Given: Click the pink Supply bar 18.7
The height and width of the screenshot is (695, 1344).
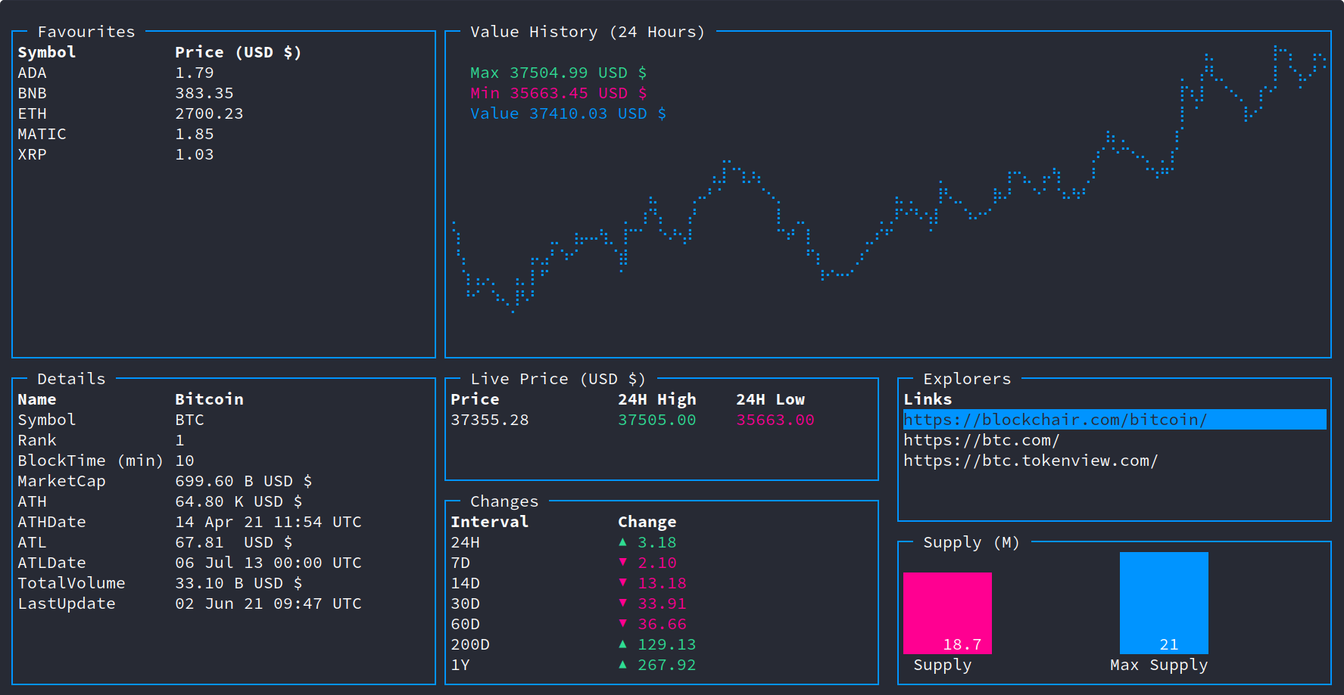Looking at the screenshot, I should (947, 613).
